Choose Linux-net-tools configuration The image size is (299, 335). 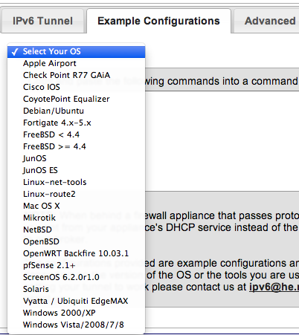point(76,182)
